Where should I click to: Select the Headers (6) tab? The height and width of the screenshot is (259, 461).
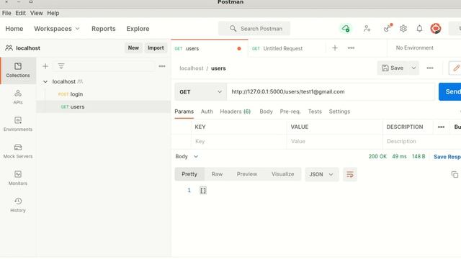(236, 112)
